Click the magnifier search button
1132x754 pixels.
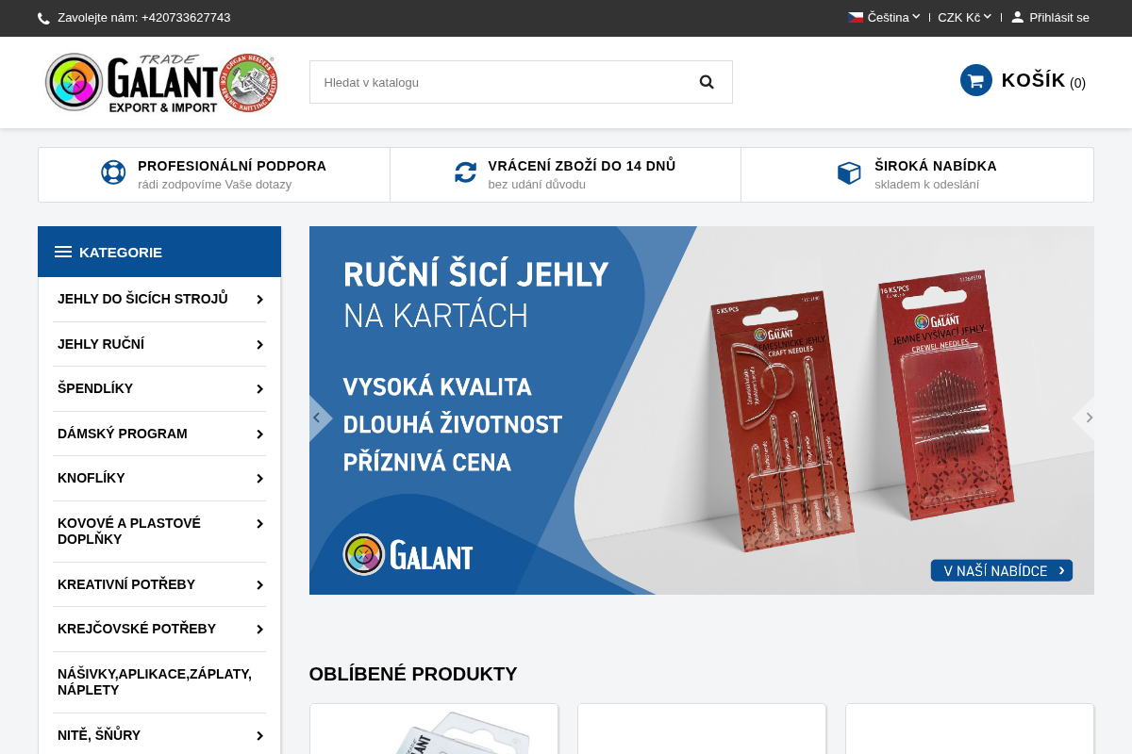point(707,82)
